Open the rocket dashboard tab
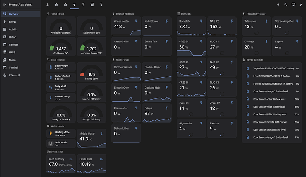The image size is (306, 177). [47, 4]
